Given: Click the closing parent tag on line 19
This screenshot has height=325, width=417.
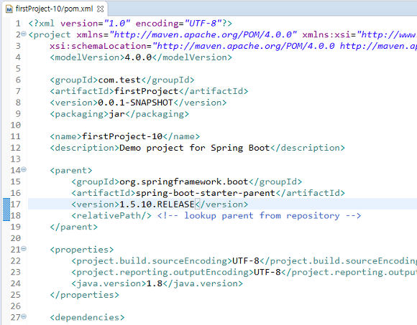Looking at the screenshot, I should tap(73, 227).
